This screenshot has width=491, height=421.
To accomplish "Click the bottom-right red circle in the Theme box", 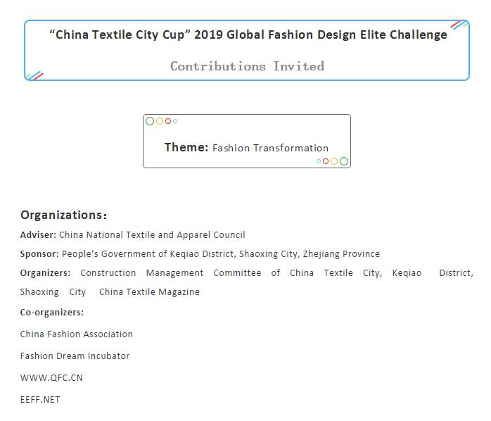I will 326,161.
